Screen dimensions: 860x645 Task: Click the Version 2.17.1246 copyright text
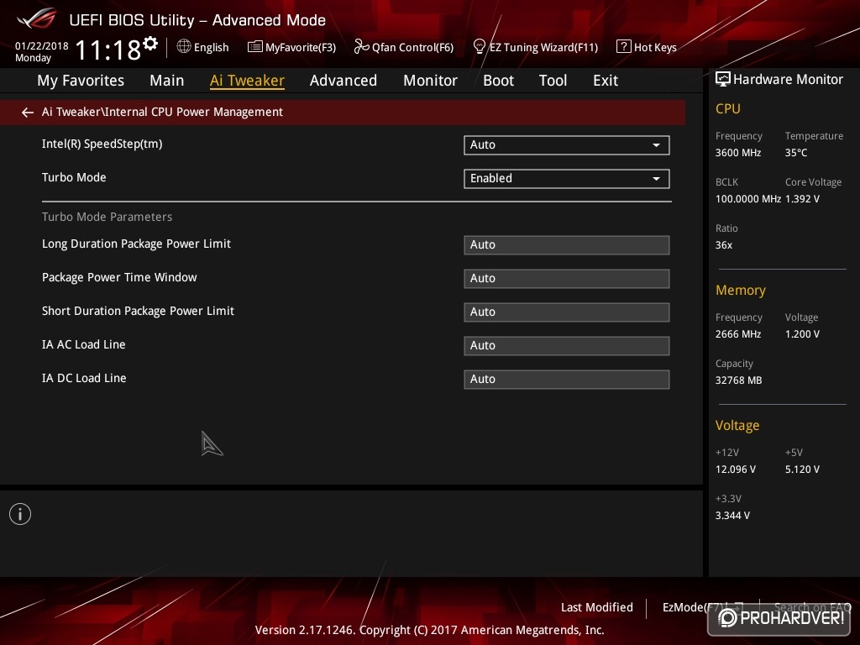pos(429,630)
